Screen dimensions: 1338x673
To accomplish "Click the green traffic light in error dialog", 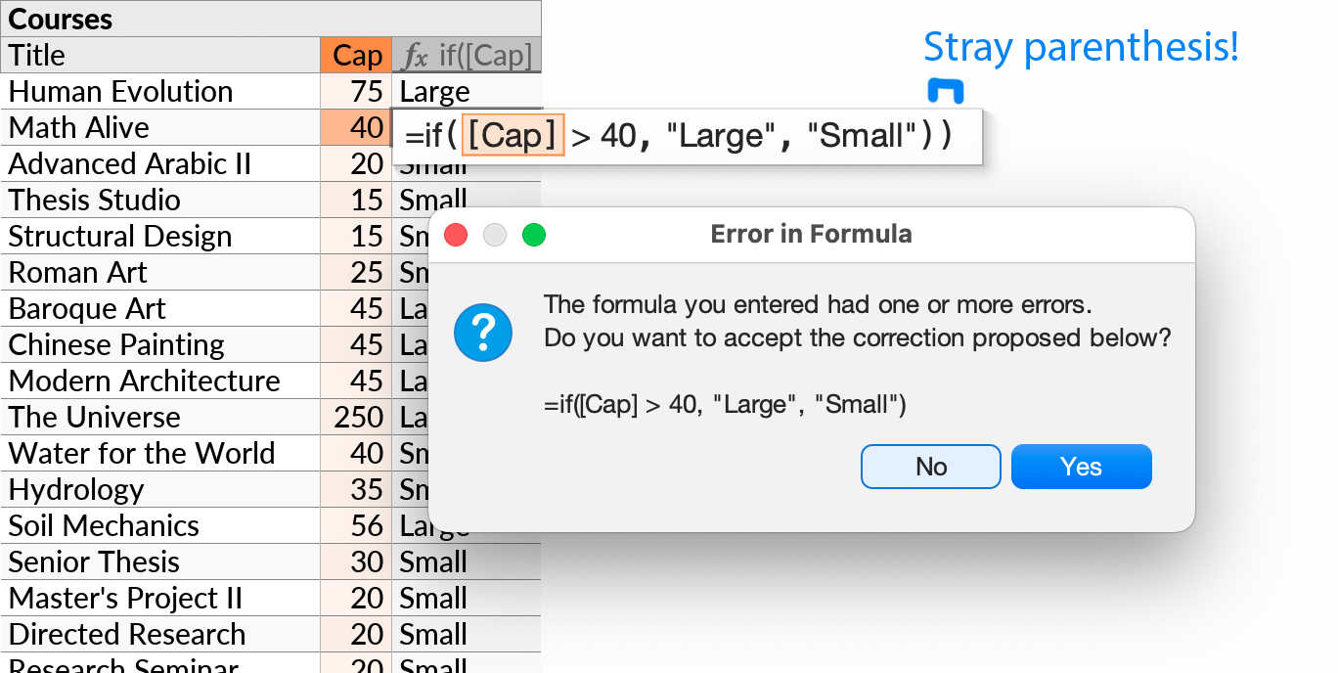I will pyautogui.click(x=534, y=235).
